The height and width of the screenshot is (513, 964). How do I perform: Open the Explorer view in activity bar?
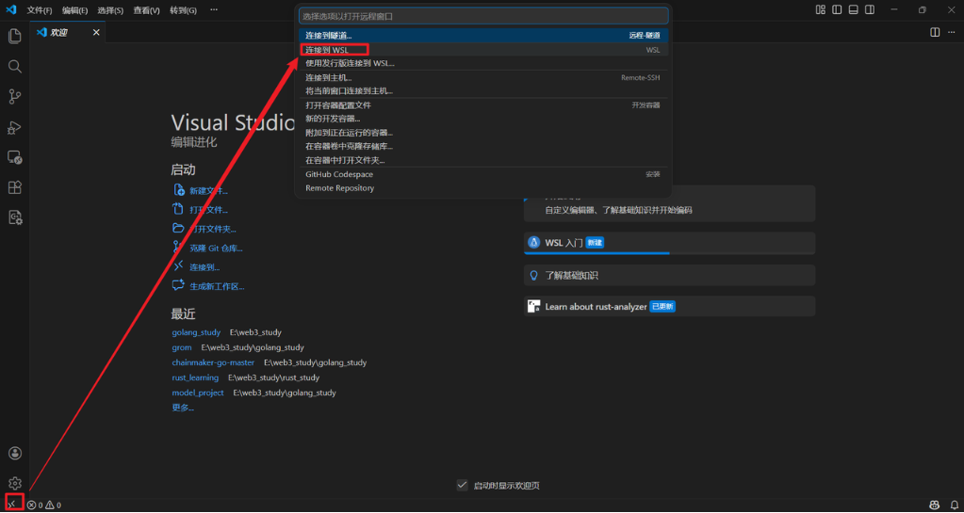(x=15, y=37)
